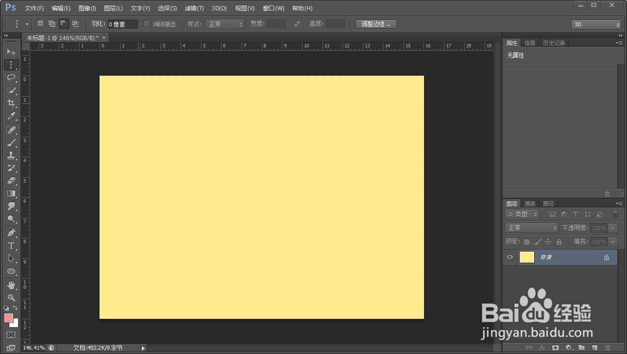The image size is (627, 354).
Task: Select the Single Column Marquee tool
Action: 11,64
